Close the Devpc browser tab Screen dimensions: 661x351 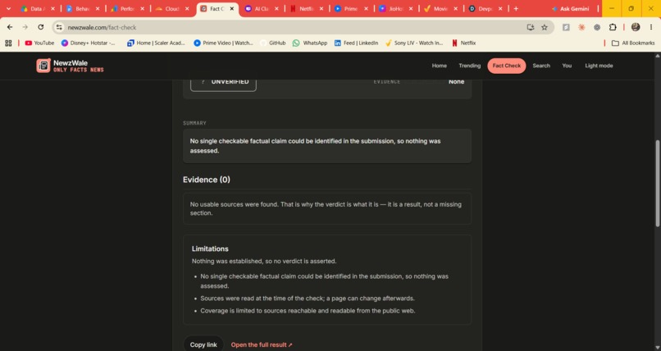tap(500, 8)
